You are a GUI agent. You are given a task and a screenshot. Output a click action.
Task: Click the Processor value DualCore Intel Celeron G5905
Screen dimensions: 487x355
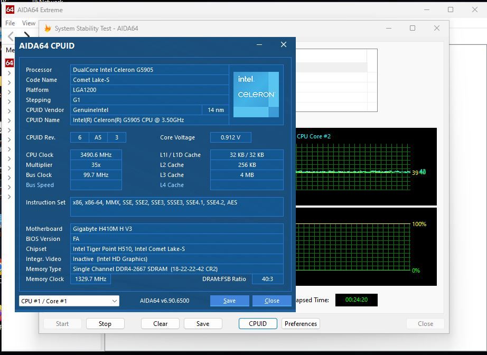149,70
